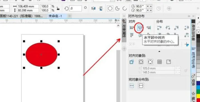This screenshot has height=102, width=200.
Task: Distribute objects to extent of selection
Action: [132, 86]
